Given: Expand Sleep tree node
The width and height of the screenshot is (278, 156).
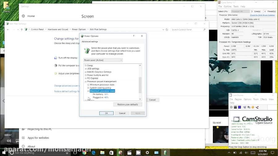Looking at the screenshot, I should click(86, 65).
